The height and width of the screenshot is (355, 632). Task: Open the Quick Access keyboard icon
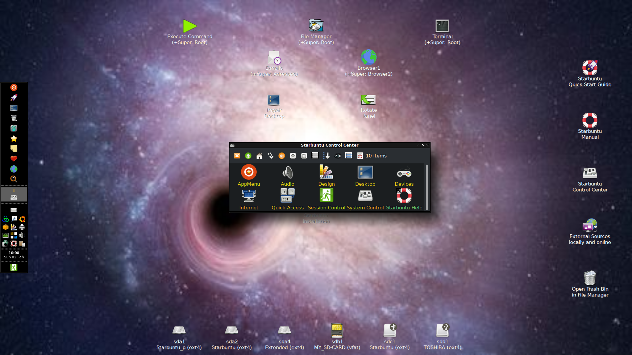(287, 196)
